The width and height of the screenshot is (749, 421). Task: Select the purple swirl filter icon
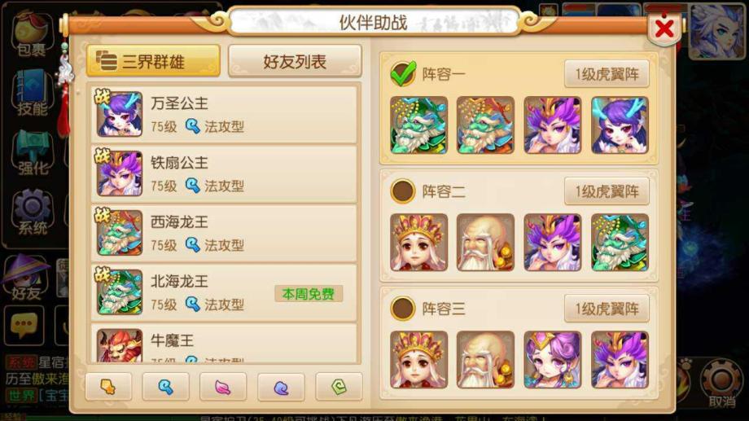[281, 387]
